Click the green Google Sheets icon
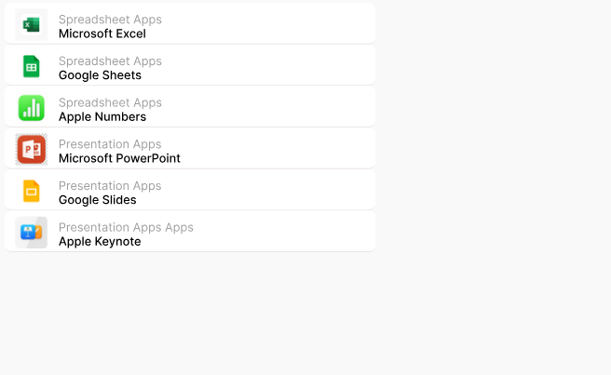This screenshot has height=375, width=611. tap(32, 66)
